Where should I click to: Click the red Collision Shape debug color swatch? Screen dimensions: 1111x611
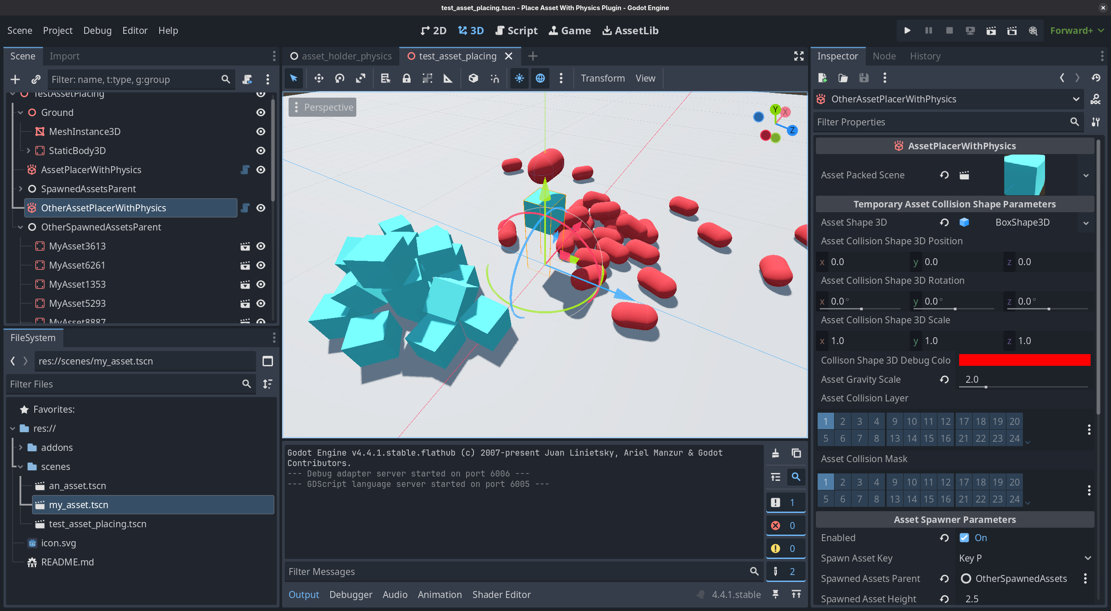[x=1024, y=360]
